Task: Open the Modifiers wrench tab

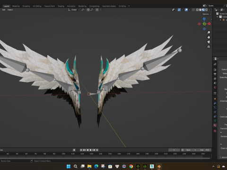Action: click(x=215, y=103)
